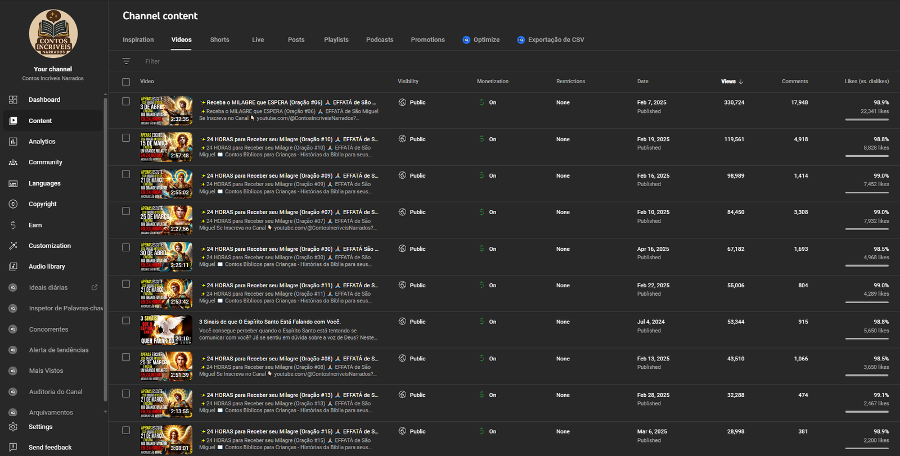Click the Customization magic wand icon
900x456 pixels.
coord(13,246)
